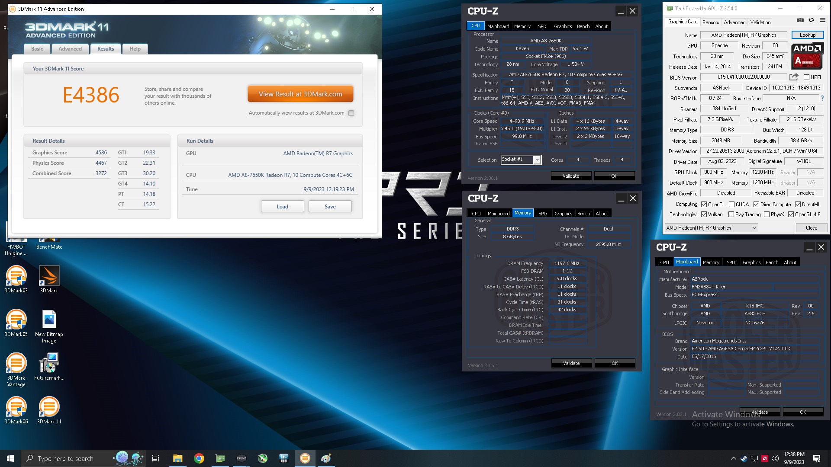The height and width of the screenshot is (467, 831).
Task: Click the BIOS export share icon in GPU-Z
Action: (x=794, y=77)
